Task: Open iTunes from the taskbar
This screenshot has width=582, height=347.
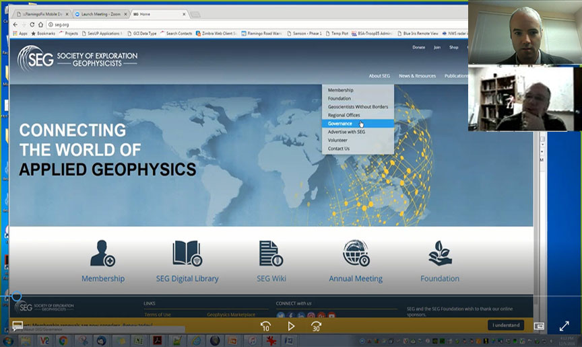Action: (x=253, y=340)
